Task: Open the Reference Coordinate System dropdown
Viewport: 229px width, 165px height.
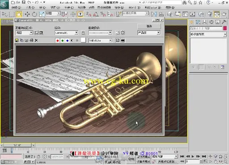Action: (x=53, y=13)
